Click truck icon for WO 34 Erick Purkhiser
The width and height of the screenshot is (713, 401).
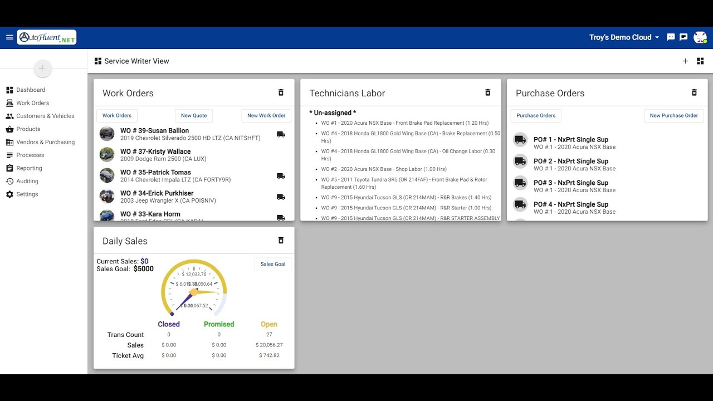tap(281, 197)
